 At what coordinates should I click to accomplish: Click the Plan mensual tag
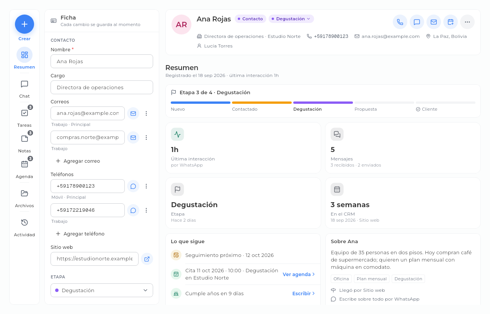point(372,279)
